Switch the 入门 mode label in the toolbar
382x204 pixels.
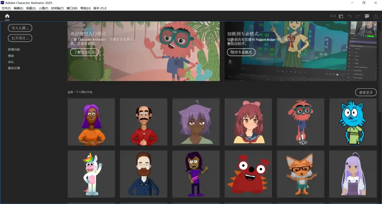point(333,16)
